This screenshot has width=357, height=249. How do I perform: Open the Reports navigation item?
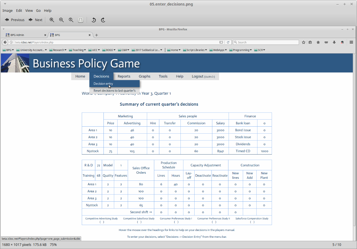click(124, 76)
